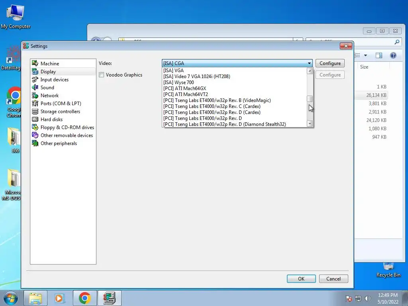Image resolution: width=408 pixels, height=306 pixels.
Task: Click Cancel in Settings dialog
Action: coord(333,279)
